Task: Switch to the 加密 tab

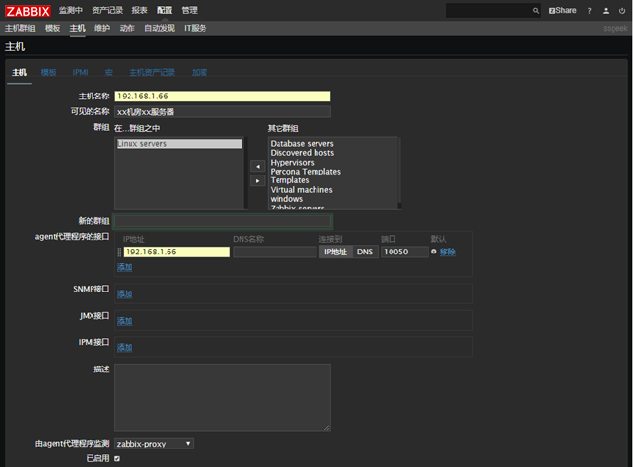Action: click(x=200, y=73)
